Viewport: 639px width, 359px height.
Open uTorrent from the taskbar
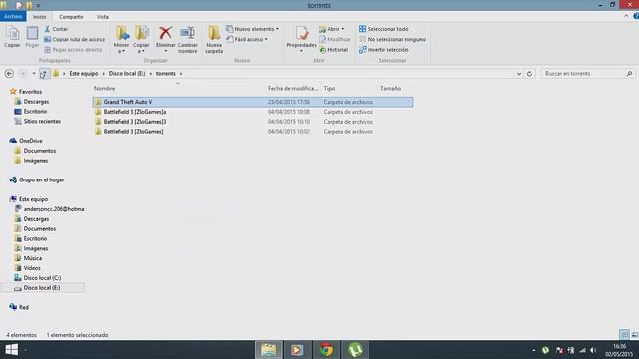click(x=355, y=350)
